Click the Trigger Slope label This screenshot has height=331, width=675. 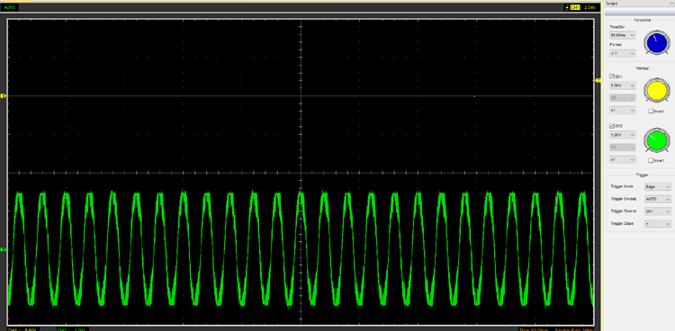click(x=622, y=224)
